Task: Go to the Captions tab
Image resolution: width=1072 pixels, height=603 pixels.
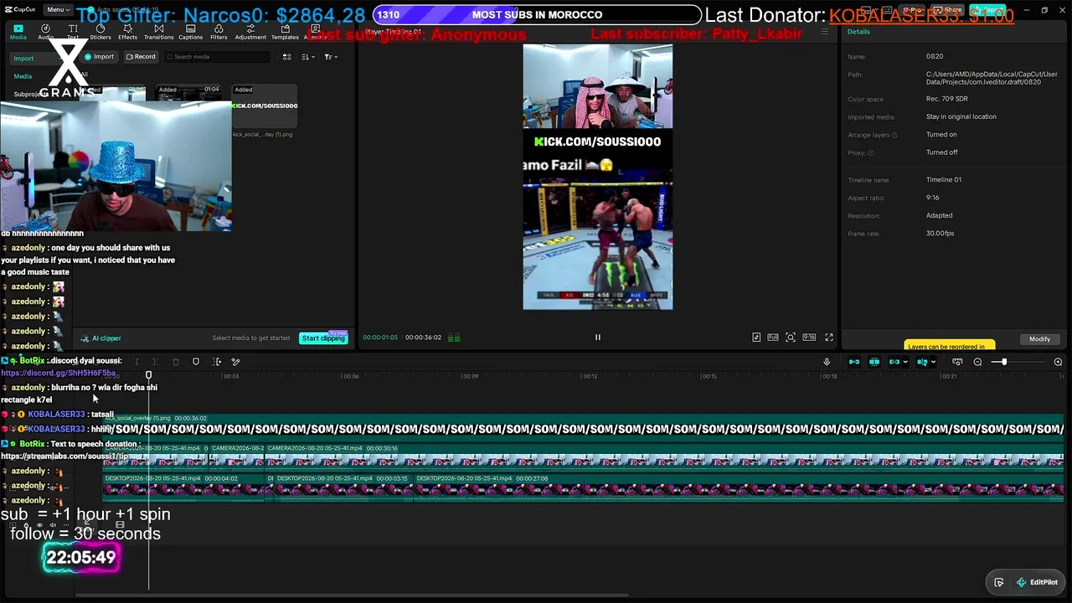Action: tap(190, 32)
